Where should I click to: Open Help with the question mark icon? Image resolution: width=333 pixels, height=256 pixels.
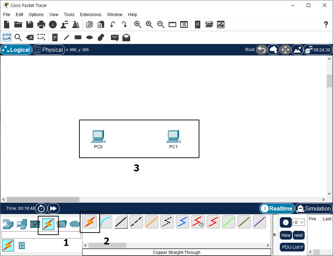(326, 24)
